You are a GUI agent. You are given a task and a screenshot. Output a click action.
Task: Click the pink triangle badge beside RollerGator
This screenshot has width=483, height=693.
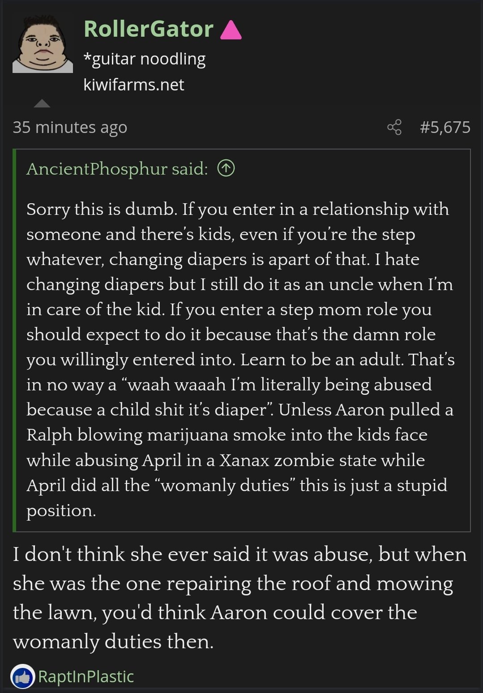point(231,30)
